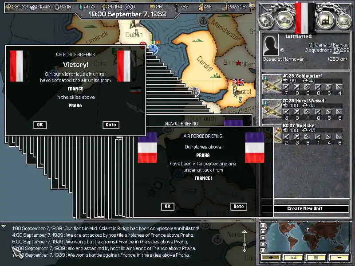Image resolution: width=355 pixels, height=266 pixels.
Task: Click the Limerick province on the map
Action: click(x=97, y=37)
